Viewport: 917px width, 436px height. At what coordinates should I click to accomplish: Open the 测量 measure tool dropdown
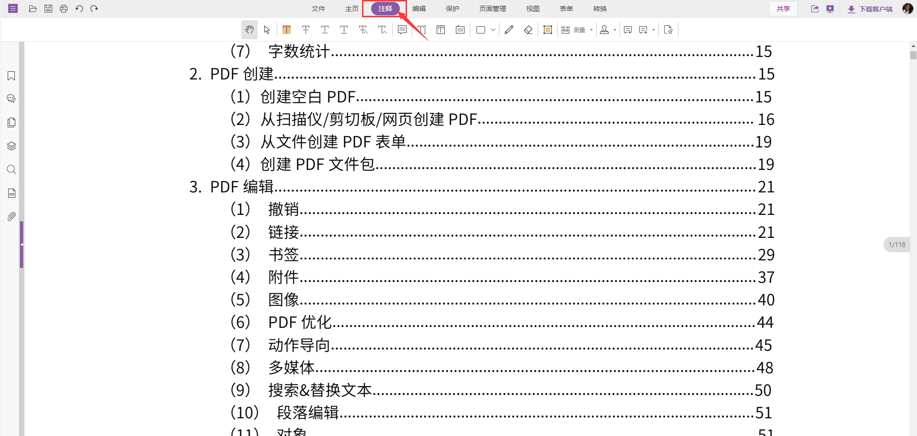pos(591,30)
